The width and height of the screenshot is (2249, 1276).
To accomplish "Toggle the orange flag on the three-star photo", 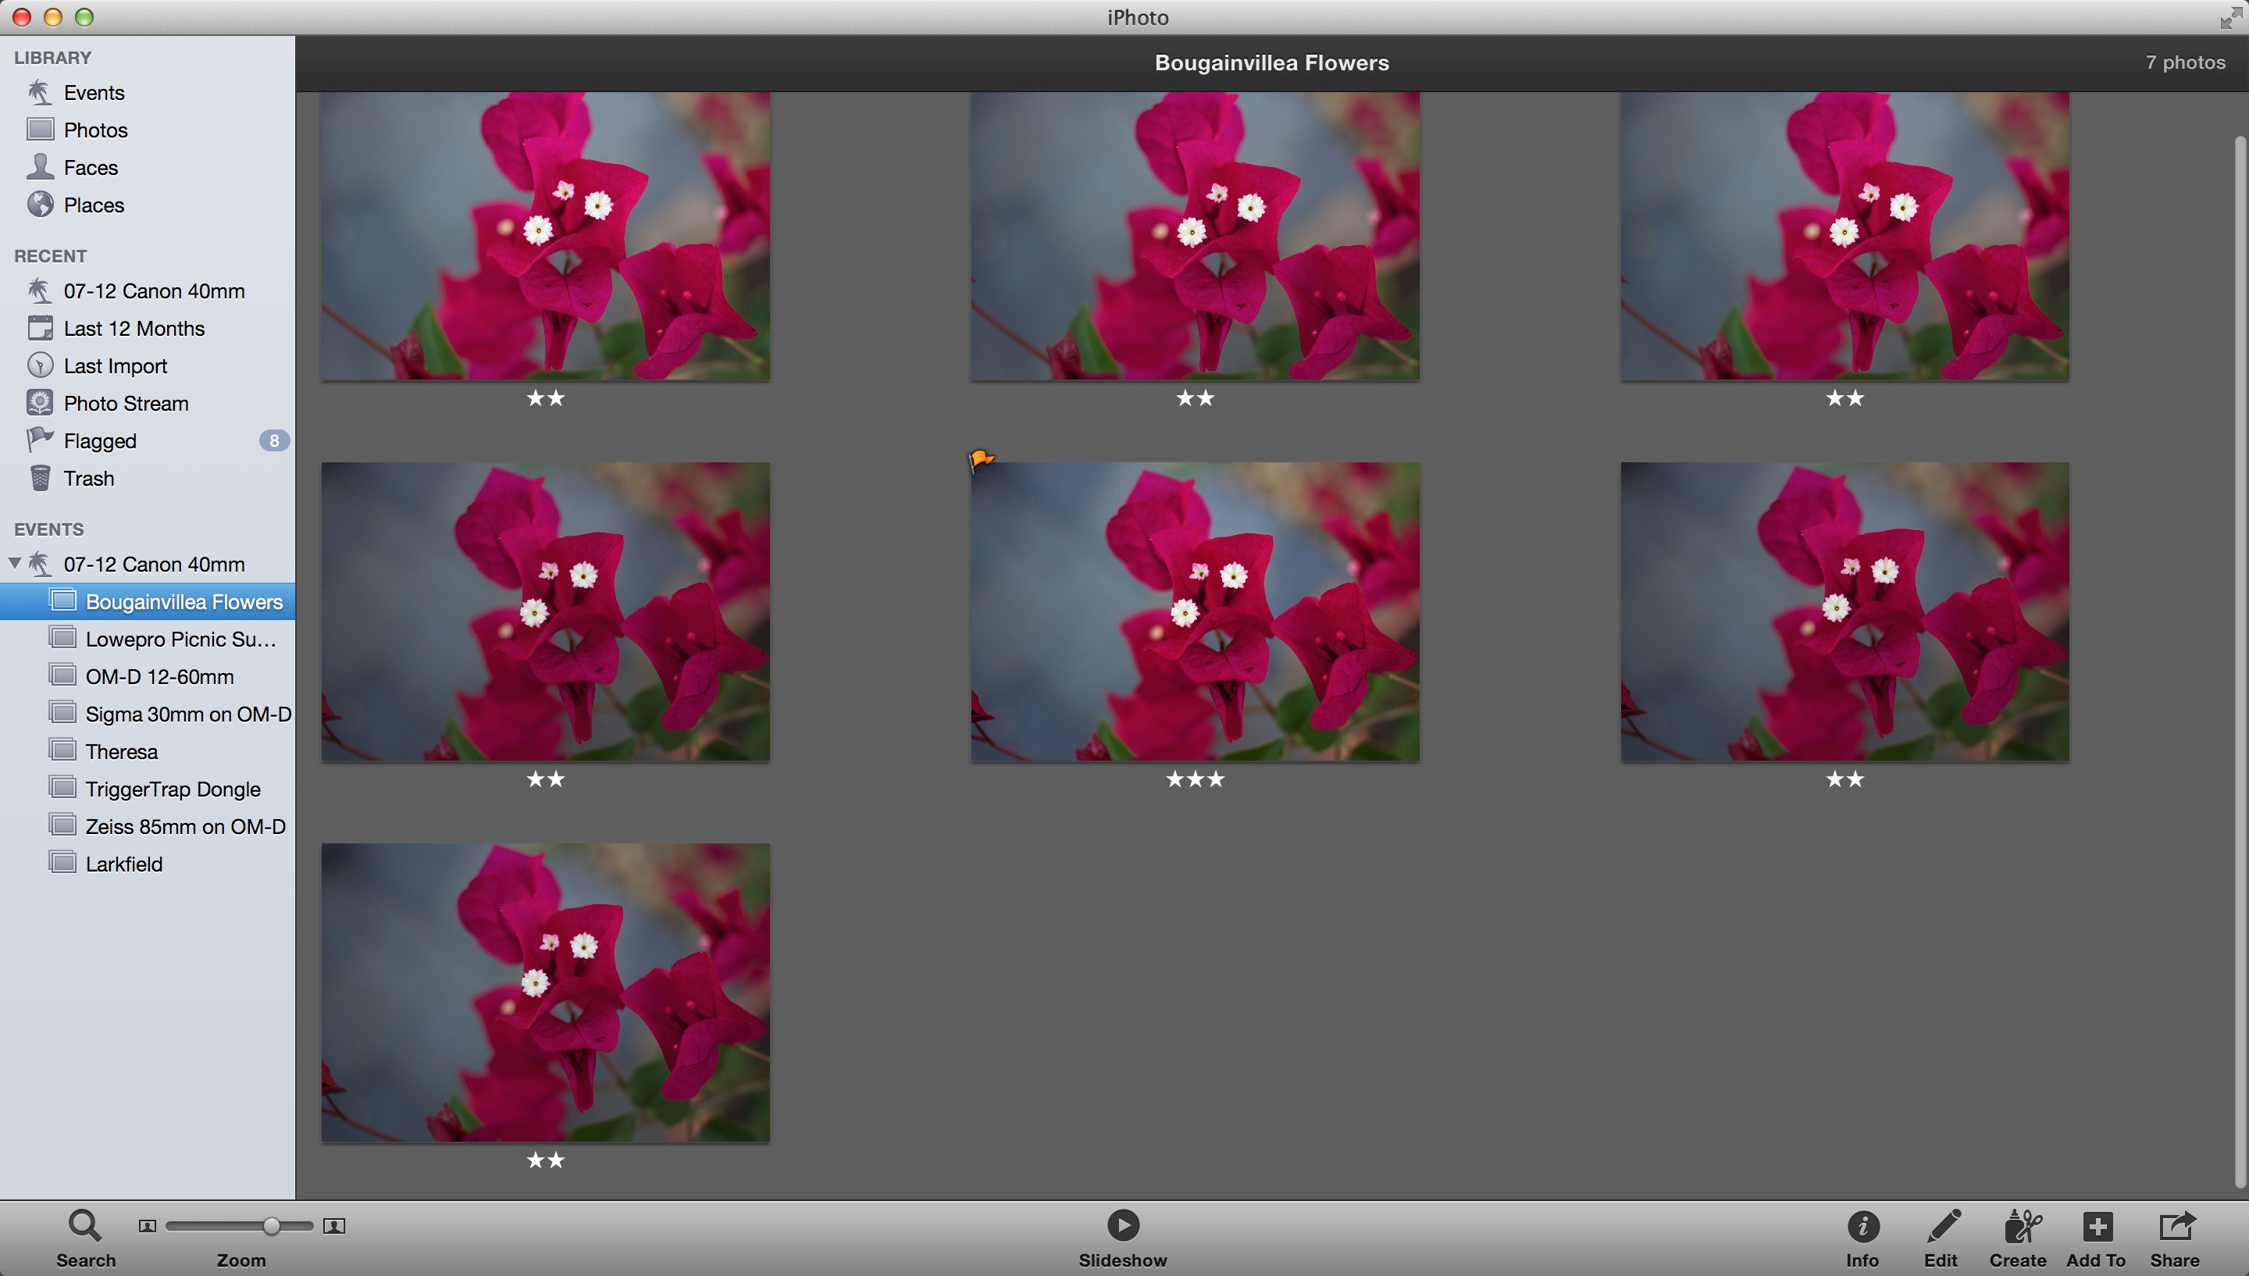I will [980, 458].
